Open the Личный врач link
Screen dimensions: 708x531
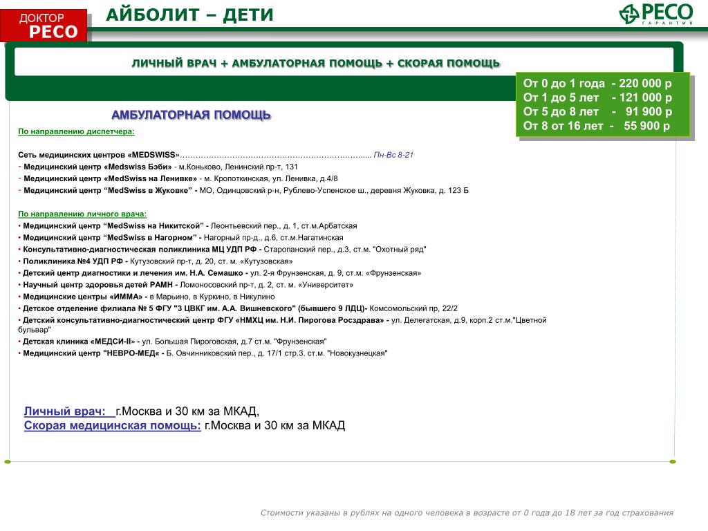click(70, 411)
